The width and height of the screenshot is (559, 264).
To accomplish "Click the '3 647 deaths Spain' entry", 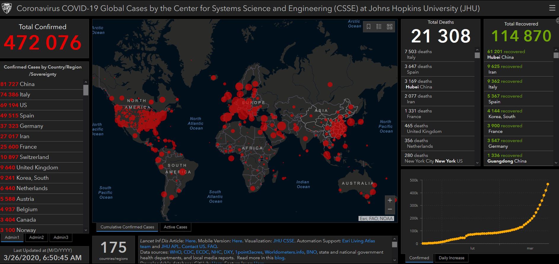I will click(x=438, y=69).
